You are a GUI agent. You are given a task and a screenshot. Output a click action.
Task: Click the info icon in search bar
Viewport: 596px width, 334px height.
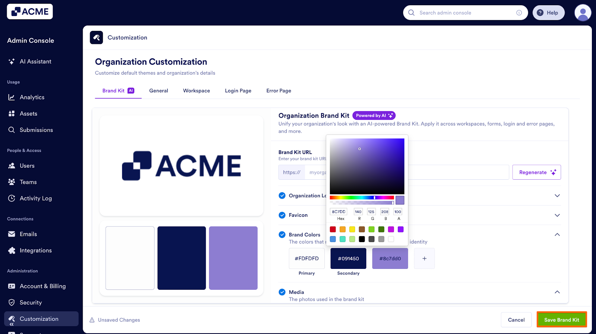pyautogui.click(x=519, y=13)
